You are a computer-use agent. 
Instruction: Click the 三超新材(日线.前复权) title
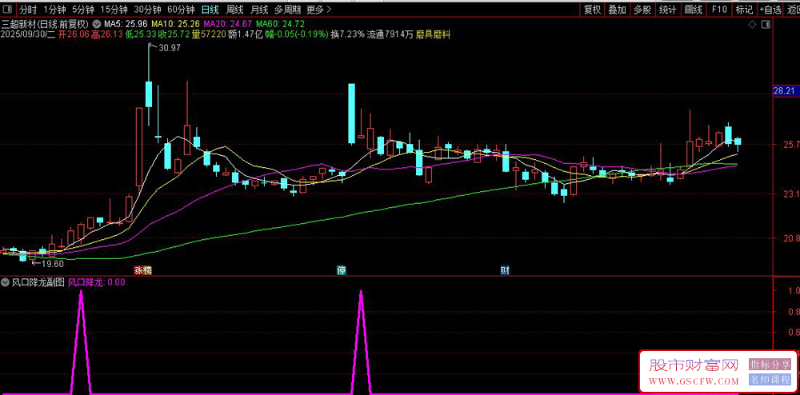tap(46, 24)
